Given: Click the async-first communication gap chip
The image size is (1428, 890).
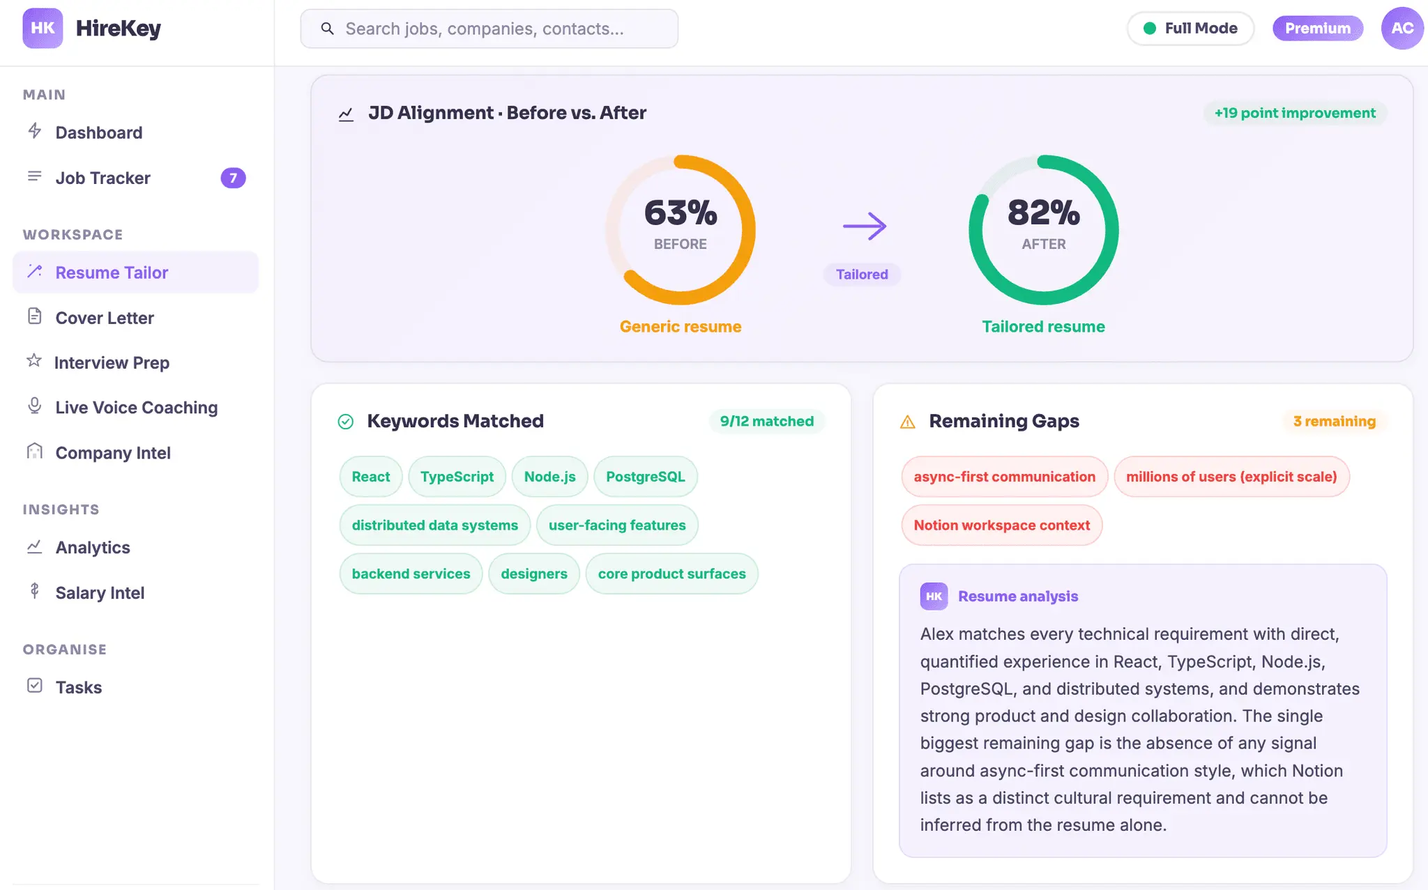Looking at the screenshot, I should click(x=1005, y=477).
